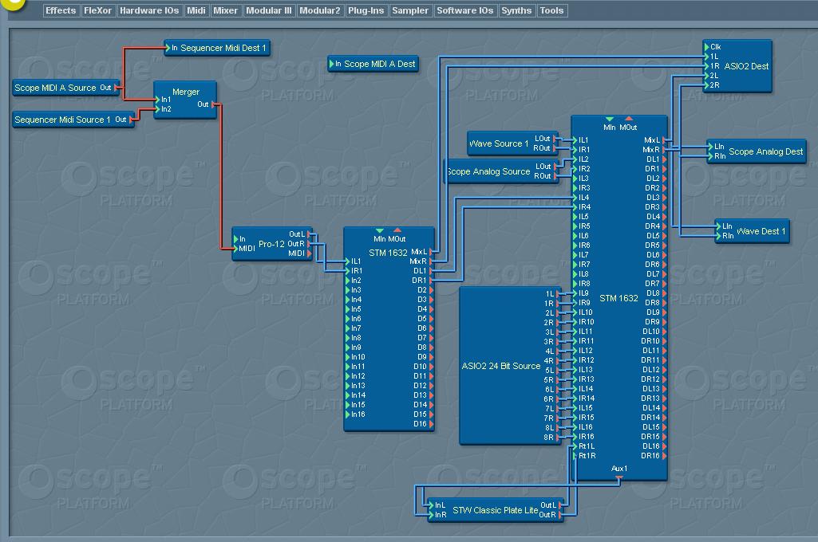Click the Clk port on ASIO2 Dest
Viewport: 818px width, 542px height.
click(706, 47)
